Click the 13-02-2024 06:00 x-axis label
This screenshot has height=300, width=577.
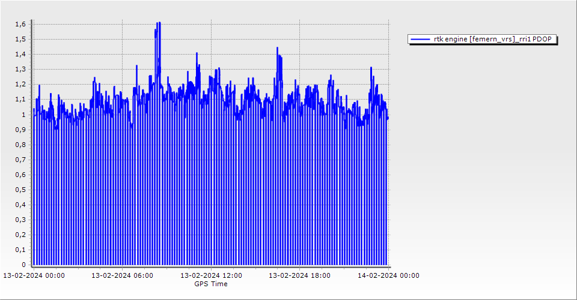pos(122,275)
